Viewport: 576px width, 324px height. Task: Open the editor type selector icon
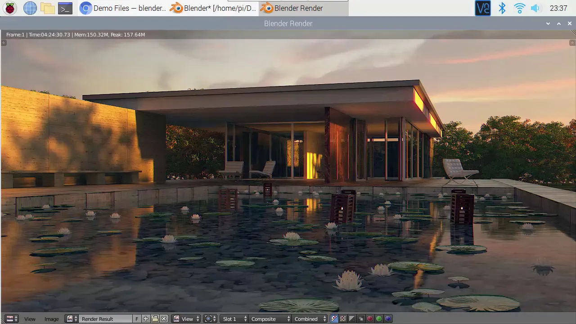click(x=12, y=319)
